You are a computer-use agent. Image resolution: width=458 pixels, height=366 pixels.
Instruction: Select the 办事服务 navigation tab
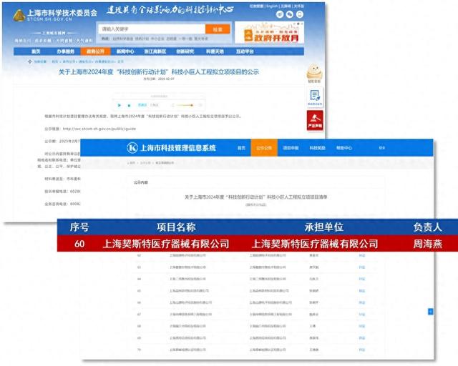coord(66,51)
